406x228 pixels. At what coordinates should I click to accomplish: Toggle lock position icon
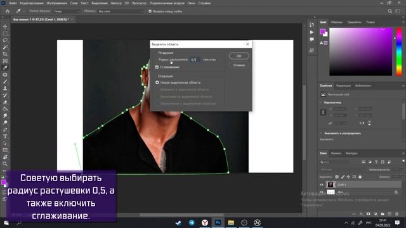point(348,177)
